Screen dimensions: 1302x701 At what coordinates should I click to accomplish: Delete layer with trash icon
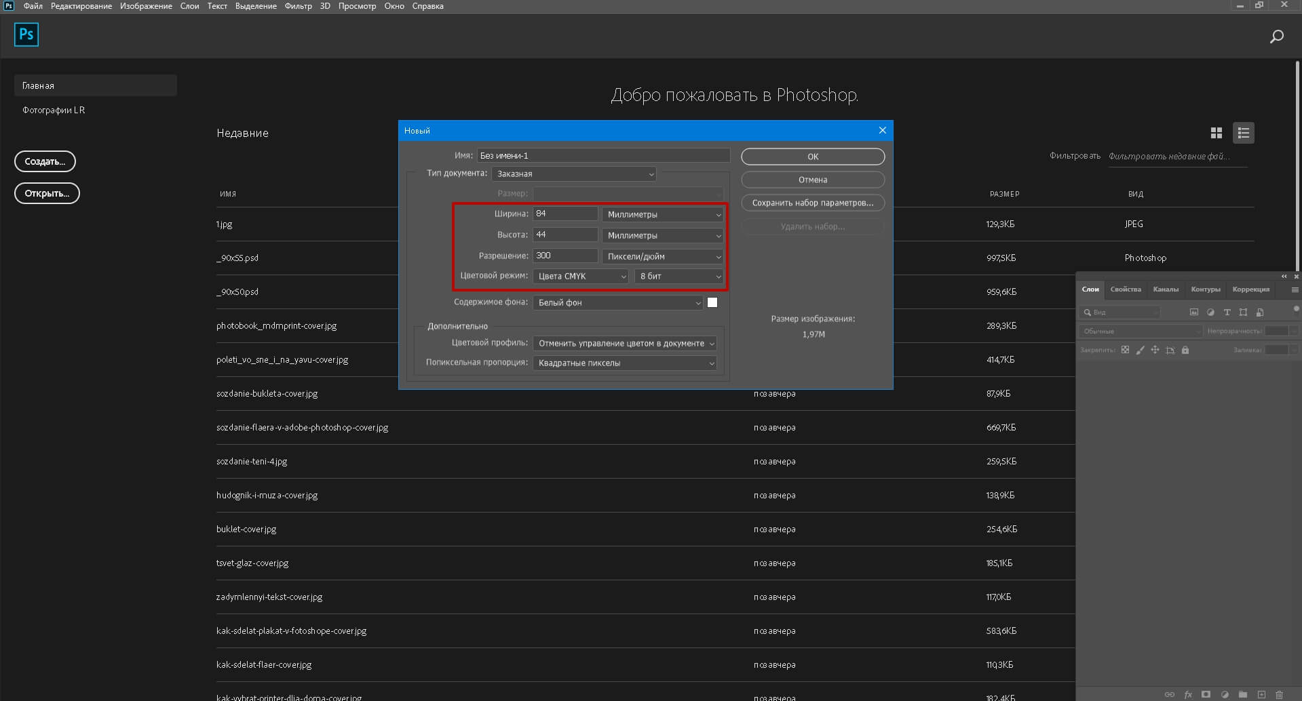point(1279,694)
